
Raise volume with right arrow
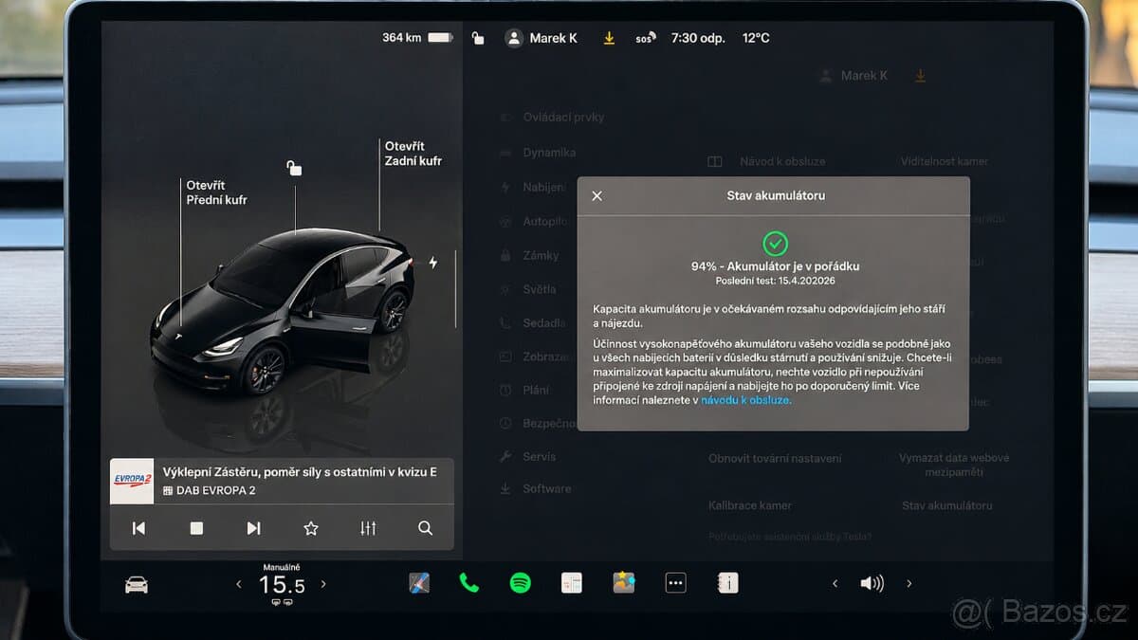click(x=909, y=584)
